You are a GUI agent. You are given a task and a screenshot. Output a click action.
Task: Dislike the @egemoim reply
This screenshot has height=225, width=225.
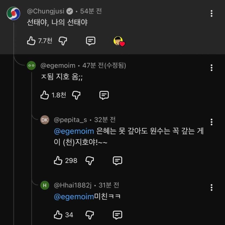coord(76,95)
